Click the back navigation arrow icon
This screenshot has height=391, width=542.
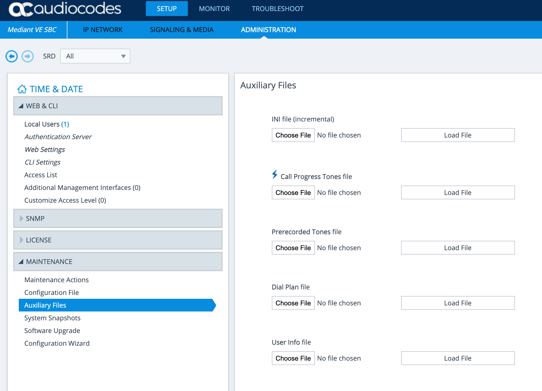click(x=12, y=56)
